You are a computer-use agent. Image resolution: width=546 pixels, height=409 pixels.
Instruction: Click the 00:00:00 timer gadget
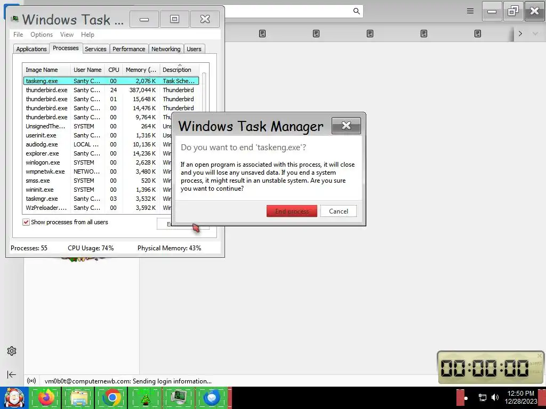(x=490, y=367)
